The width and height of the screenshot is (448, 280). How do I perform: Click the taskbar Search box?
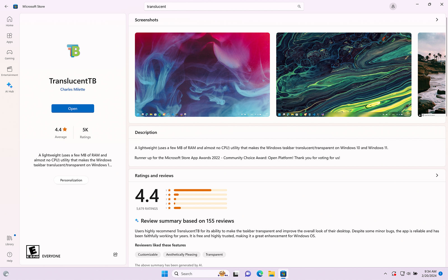200,274
